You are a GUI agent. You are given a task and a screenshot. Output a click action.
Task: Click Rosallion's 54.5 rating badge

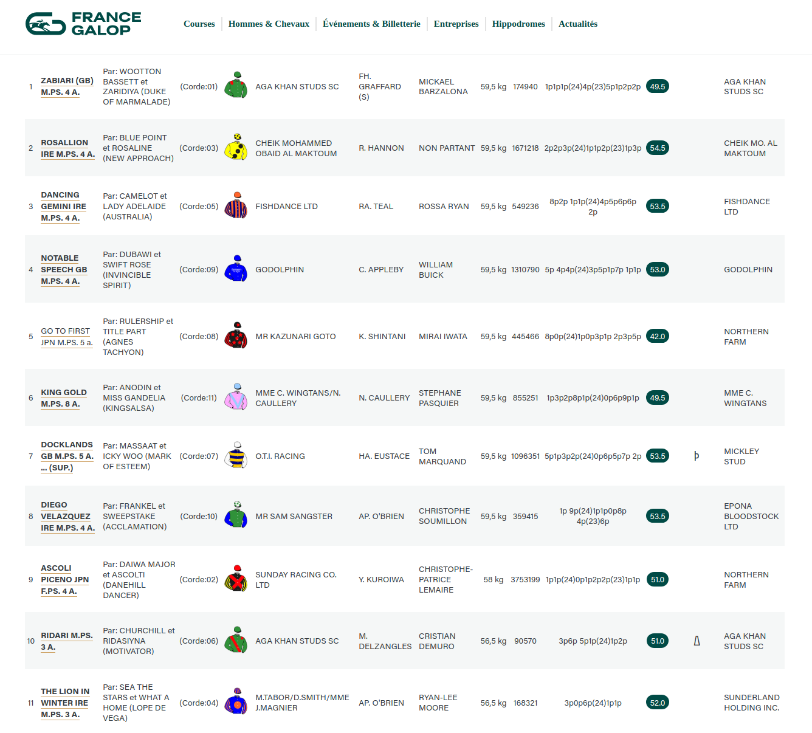click(x=658, y=148)
